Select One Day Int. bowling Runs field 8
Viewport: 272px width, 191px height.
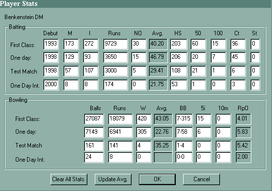coord(120,157)
